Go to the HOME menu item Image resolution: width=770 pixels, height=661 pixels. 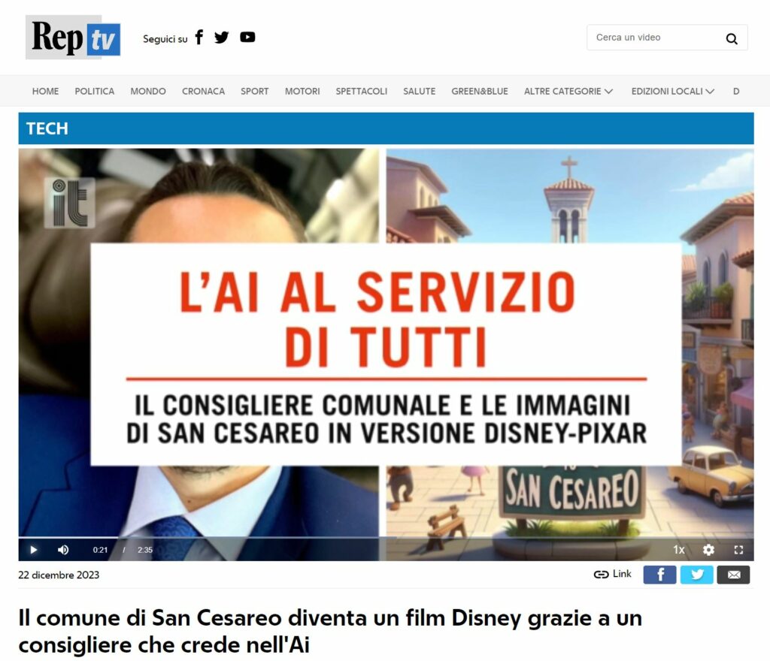[45, 91]
